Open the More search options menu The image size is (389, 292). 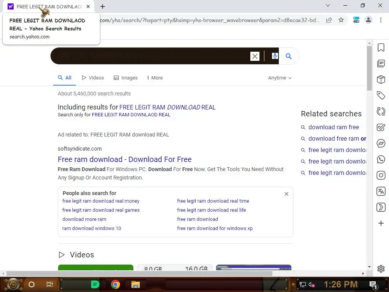click(155, 78)
